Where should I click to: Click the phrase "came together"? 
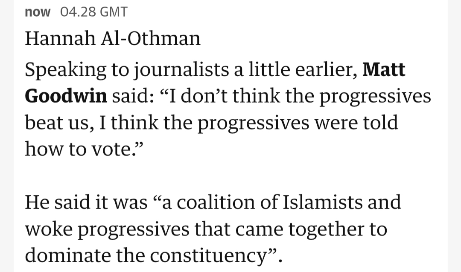click(305, 229)
